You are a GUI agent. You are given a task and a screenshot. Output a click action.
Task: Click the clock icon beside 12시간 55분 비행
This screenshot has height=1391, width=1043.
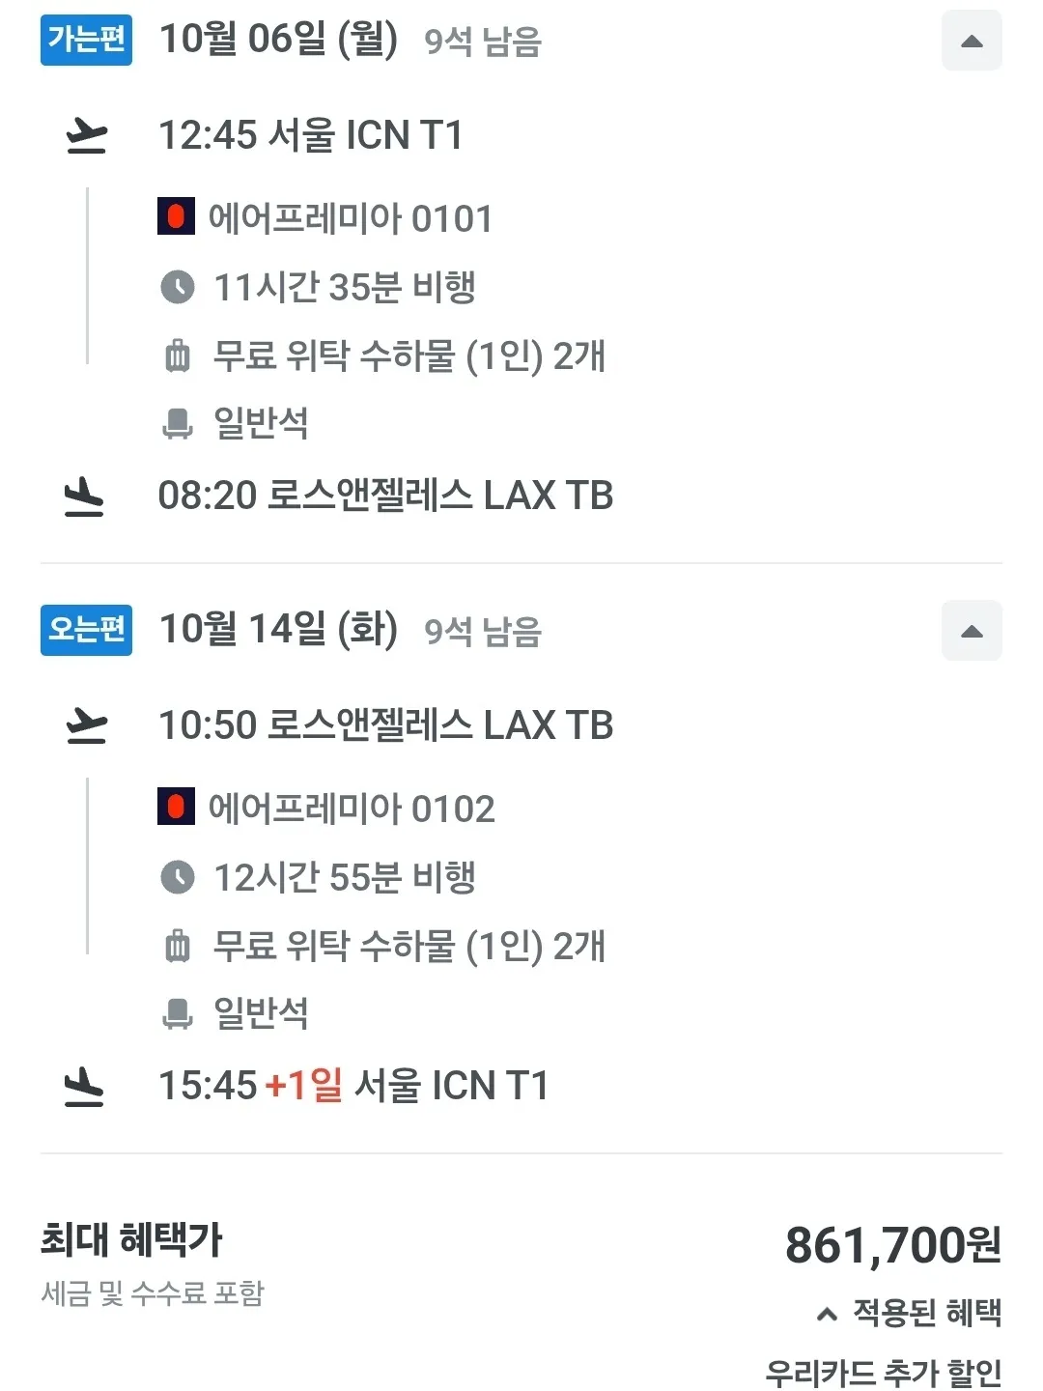point(178,877)
